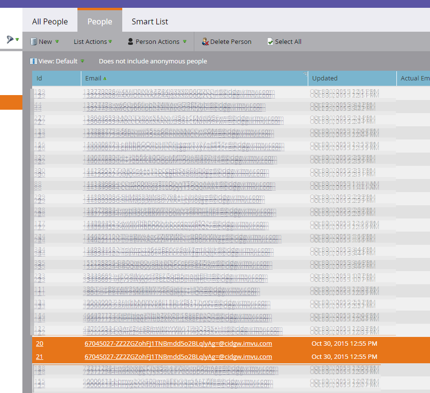Click the Actual Email column header
The width and height of the screenshot is (430, 393).
[x=414, y=79]
